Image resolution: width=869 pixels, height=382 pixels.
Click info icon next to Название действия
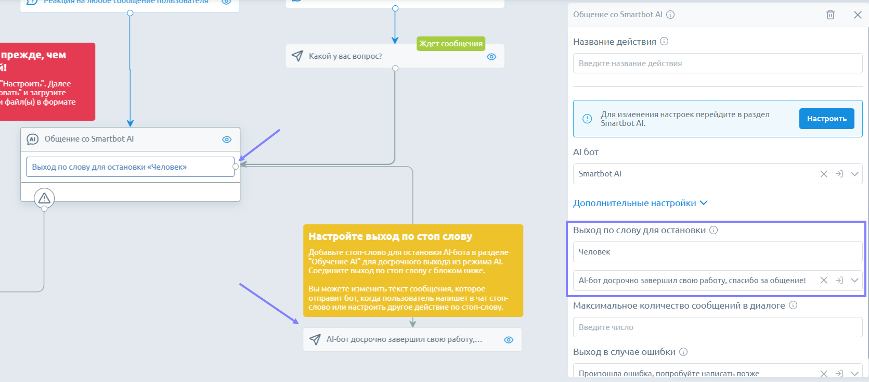coord(664,42)
